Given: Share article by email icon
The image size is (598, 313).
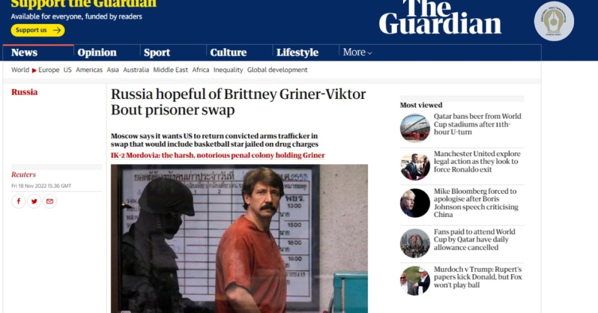Looking at the screenshot, I should [x=49, y=201].
